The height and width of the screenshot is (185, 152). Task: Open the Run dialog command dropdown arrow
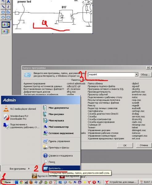click(x=136, y=74)
